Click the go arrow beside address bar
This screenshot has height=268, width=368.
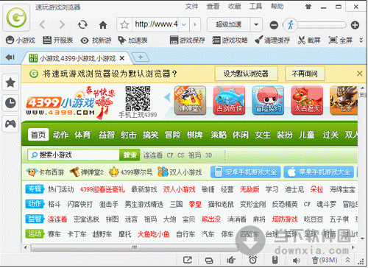click(x=195, y=24)
